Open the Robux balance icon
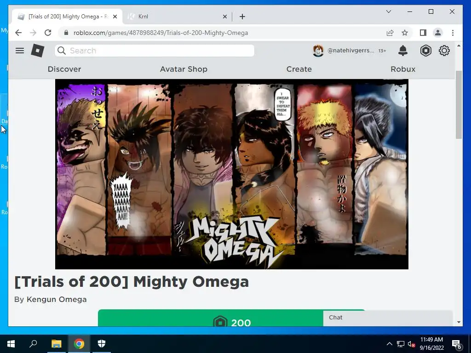Image resolution: width=471 pixels, height=353 pixels. click(425, 51)
